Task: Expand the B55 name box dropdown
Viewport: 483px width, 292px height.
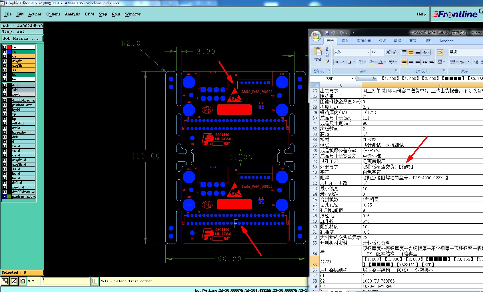Action: [x=352, y=79]
